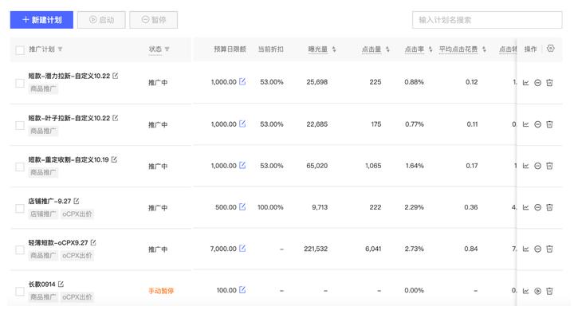The height and width of the screenshot is (310, 574).
Task: Click the 6,041 clicks value
Action: 373,249
